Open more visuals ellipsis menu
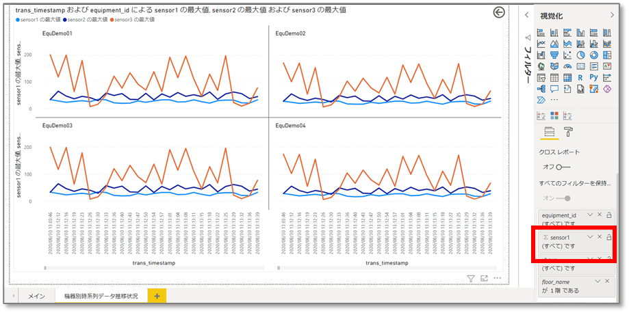 pyautogui.click(x=554, y=100)
